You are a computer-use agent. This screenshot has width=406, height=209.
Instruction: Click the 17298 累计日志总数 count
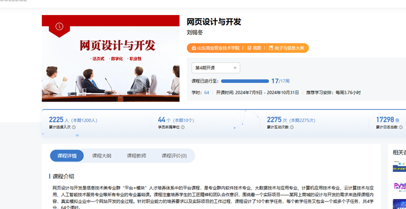tap(385, 120)
